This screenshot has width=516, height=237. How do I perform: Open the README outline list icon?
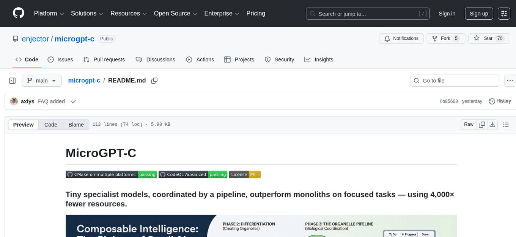pos(506,124)
